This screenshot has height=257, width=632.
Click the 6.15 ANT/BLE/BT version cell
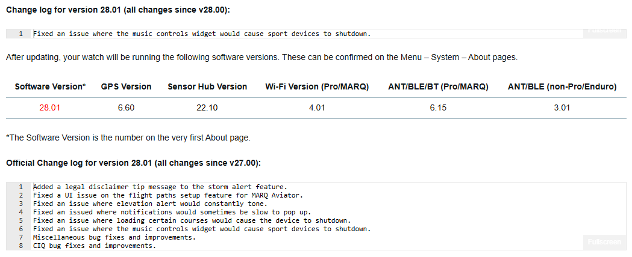(x=438, y=108)
